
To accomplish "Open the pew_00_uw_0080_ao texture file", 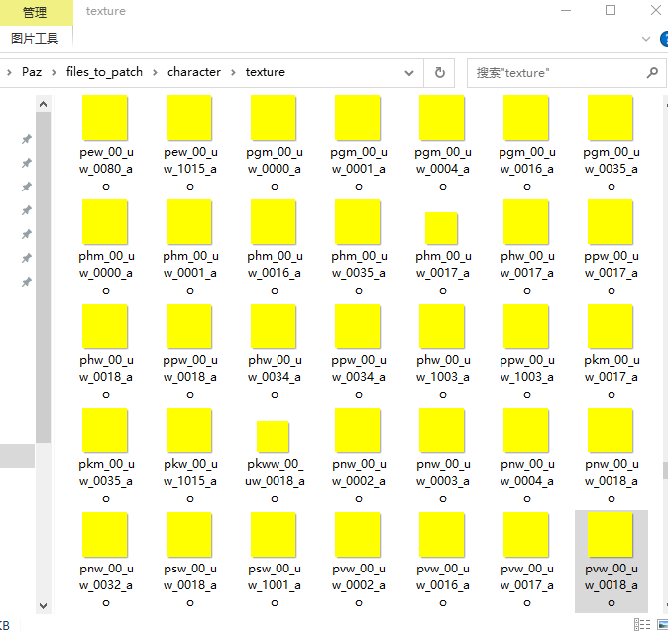I will click(105, 118).
